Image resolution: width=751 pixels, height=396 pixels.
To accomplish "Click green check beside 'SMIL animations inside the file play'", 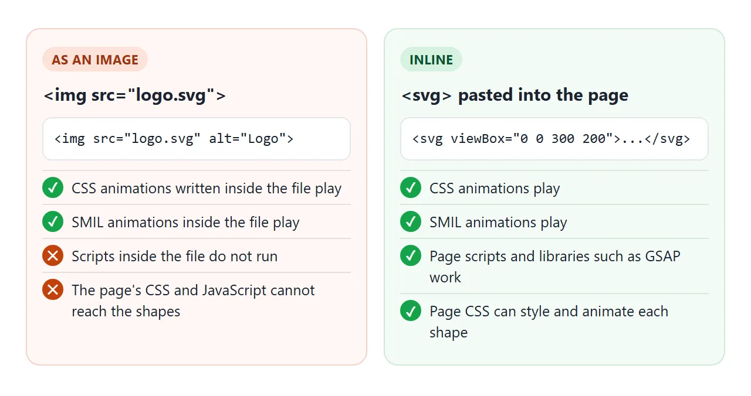I will click(x=53, y=222).
